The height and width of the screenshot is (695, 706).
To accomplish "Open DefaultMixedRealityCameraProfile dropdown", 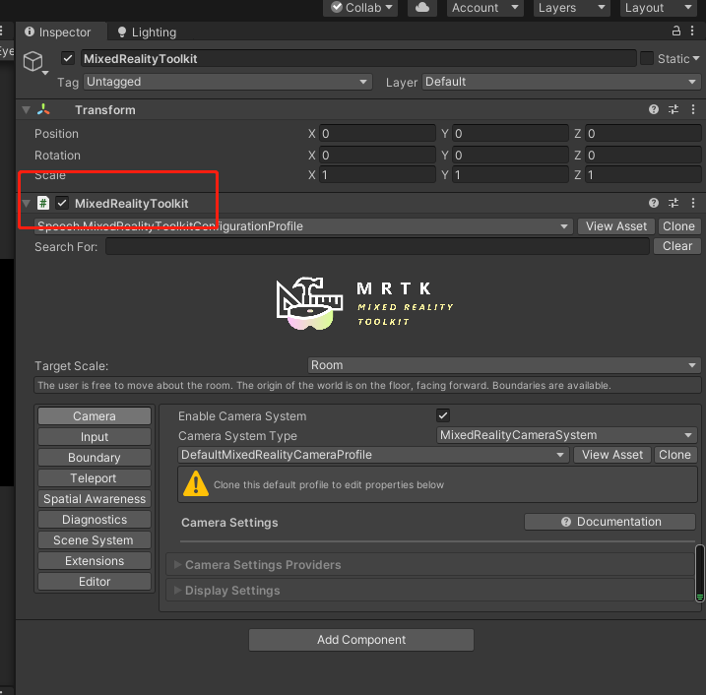I will (x=373, y=455).
